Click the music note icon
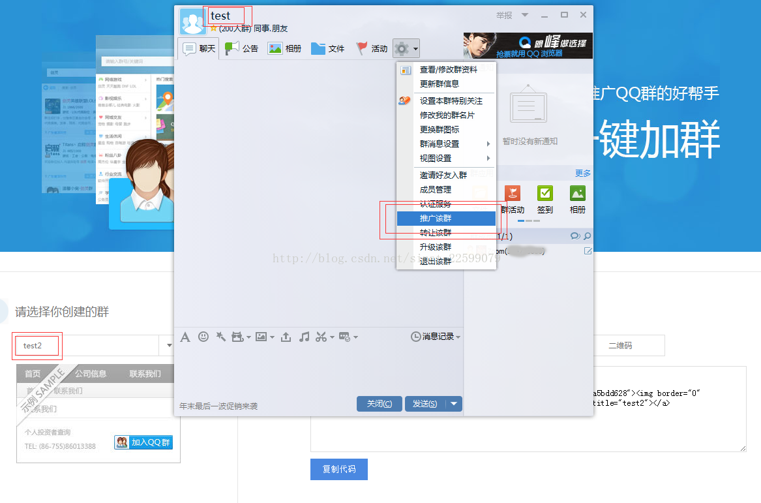The height and width of the screenshot is (503, 761). [x=304, y=337]
